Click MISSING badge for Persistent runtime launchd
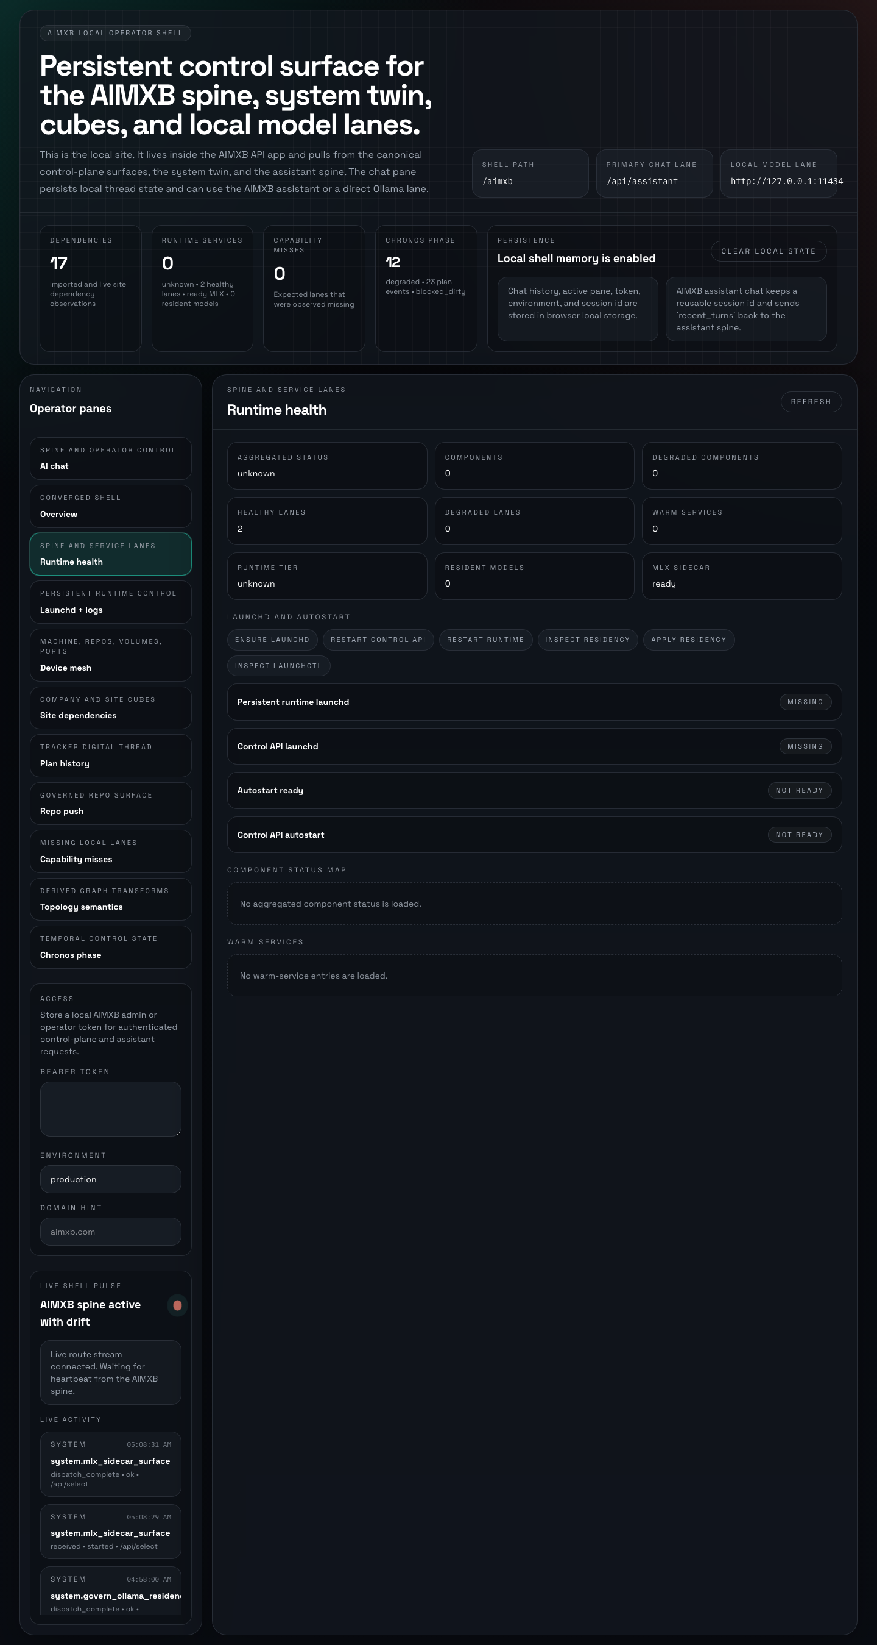The height and width of the screenshot is (1645, 877). [805, 702]
